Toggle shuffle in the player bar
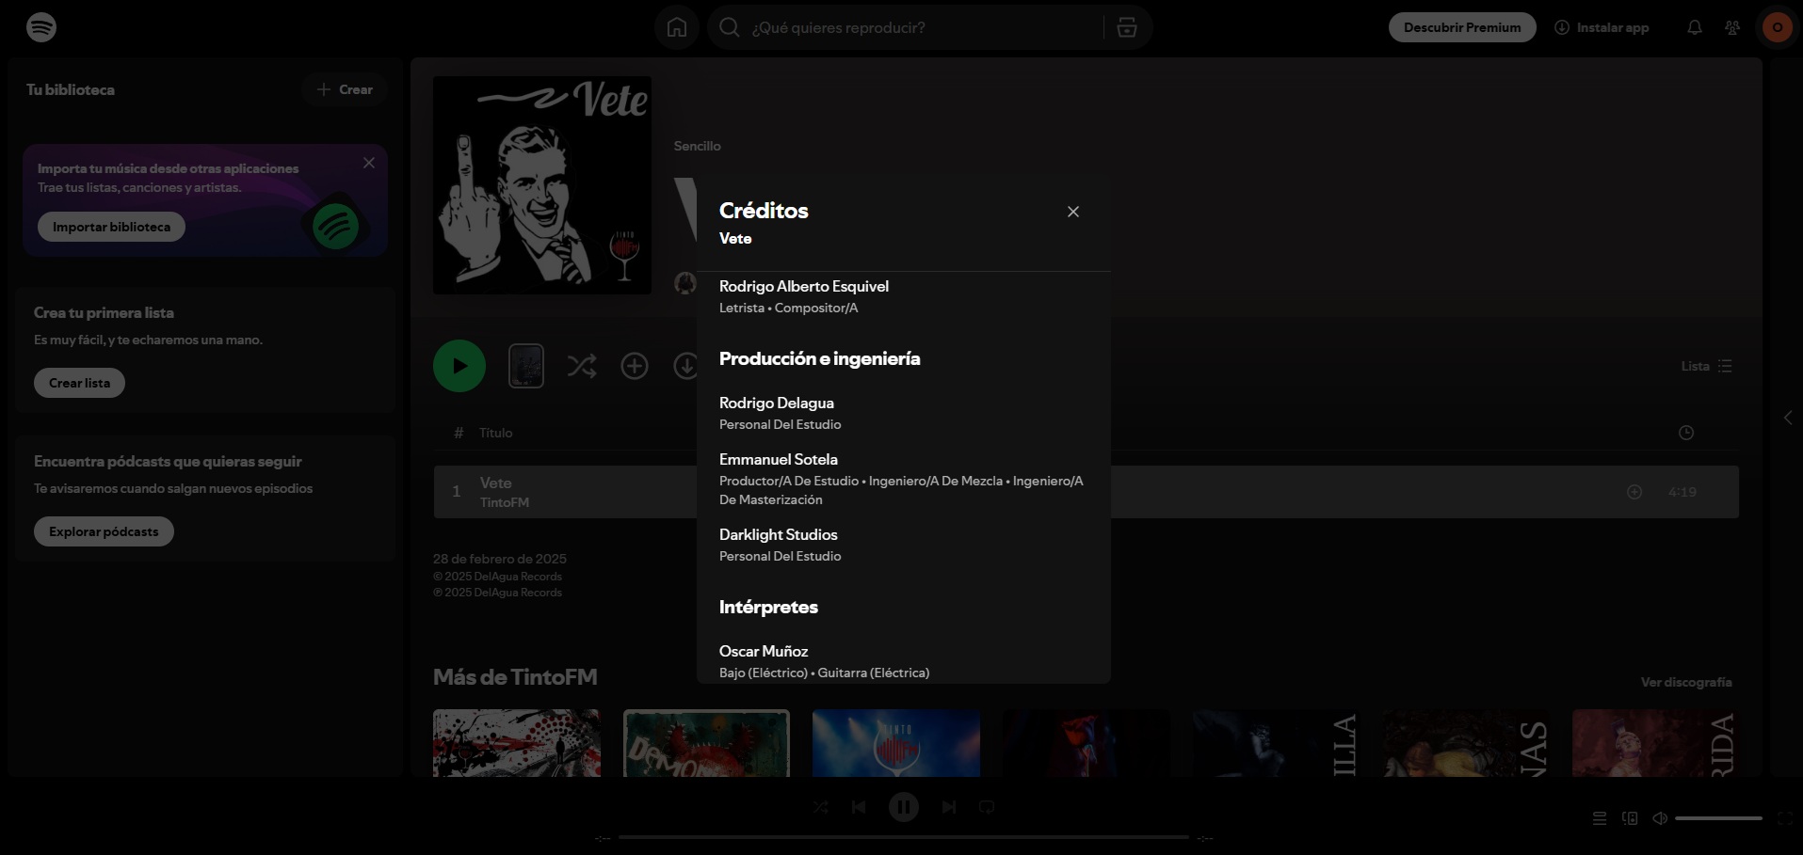Screen dimensions: 1803x855 821,807
